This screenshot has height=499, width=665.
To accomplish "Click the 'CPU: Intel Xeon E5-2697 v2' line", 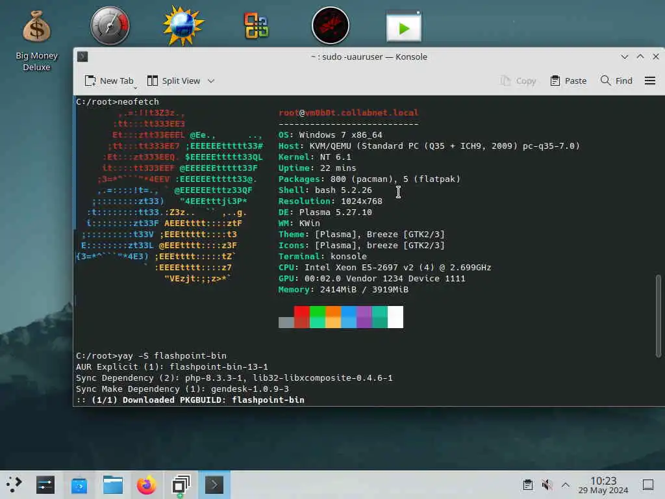I will tap(385, 267).
